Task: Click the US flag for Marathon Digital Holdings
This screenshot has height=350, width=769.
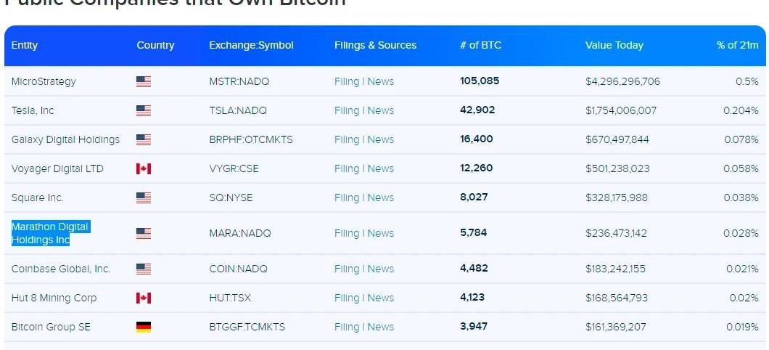Action: pos(144,233)
